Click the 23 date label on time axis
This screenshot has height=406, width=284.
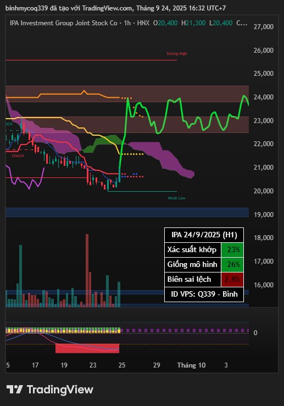[93, 365]
